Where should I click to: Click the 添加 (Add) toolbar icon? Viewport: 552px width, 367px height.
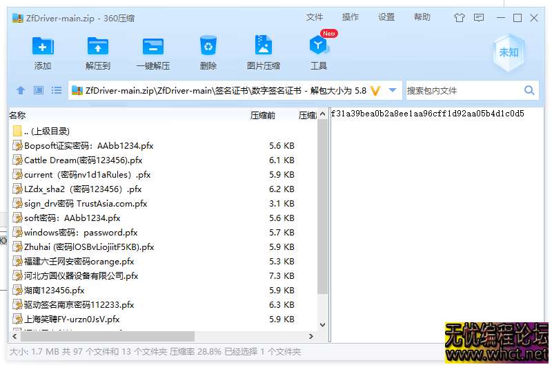[x=43, y=47]
